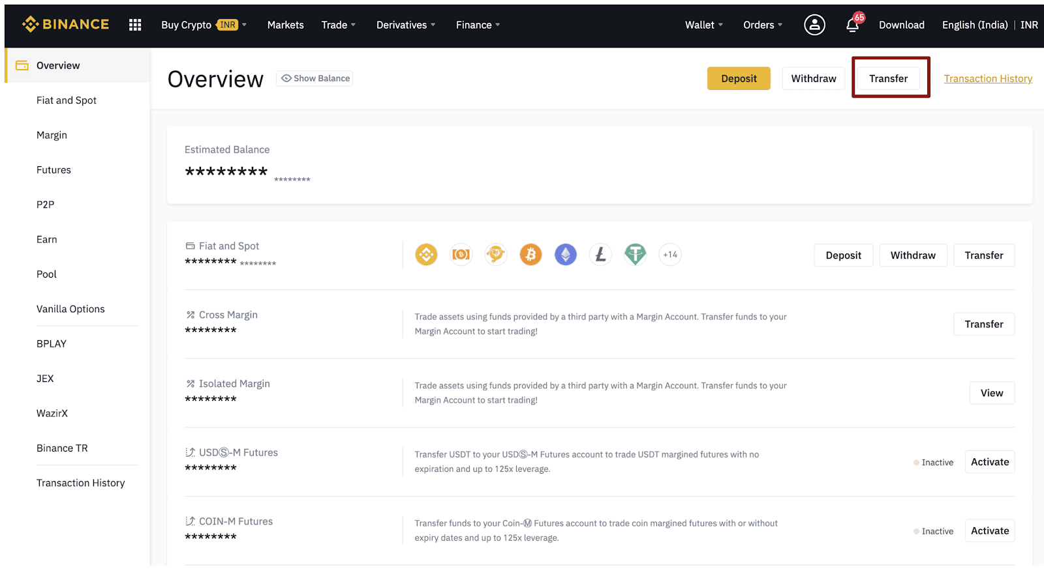
Task: Click the USDⓈ-M Futures row icon
Action: tap(191, 452)
